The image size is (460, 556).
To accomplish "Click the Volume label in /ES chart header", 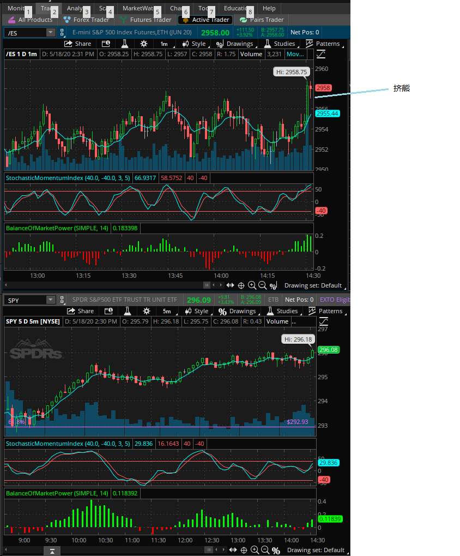I will click(251, 54).
